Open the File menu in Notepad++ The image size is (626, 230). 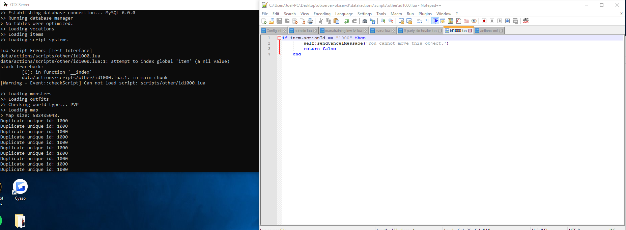tap(265, 14)
